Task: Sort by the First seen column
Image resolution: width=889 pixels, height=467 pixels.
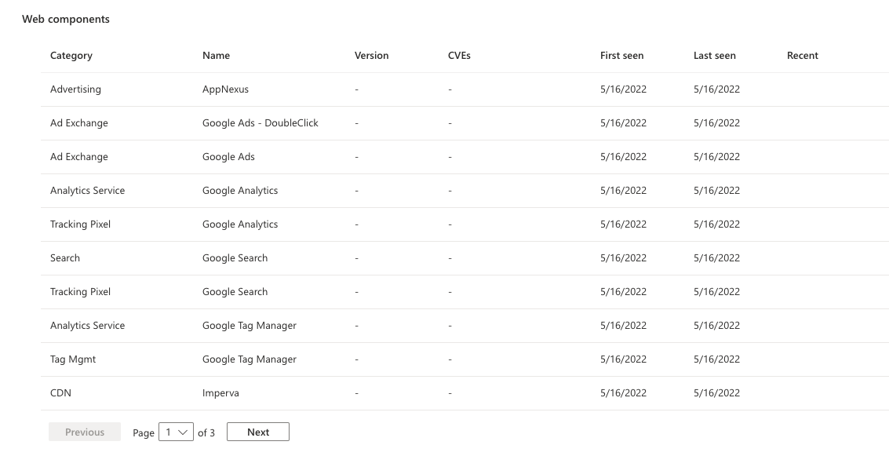Action: (621, 55)
